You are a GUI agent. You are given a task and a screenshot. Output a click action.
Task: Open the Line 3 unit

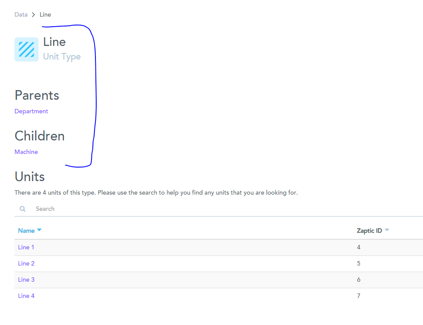tap(26, 280)
